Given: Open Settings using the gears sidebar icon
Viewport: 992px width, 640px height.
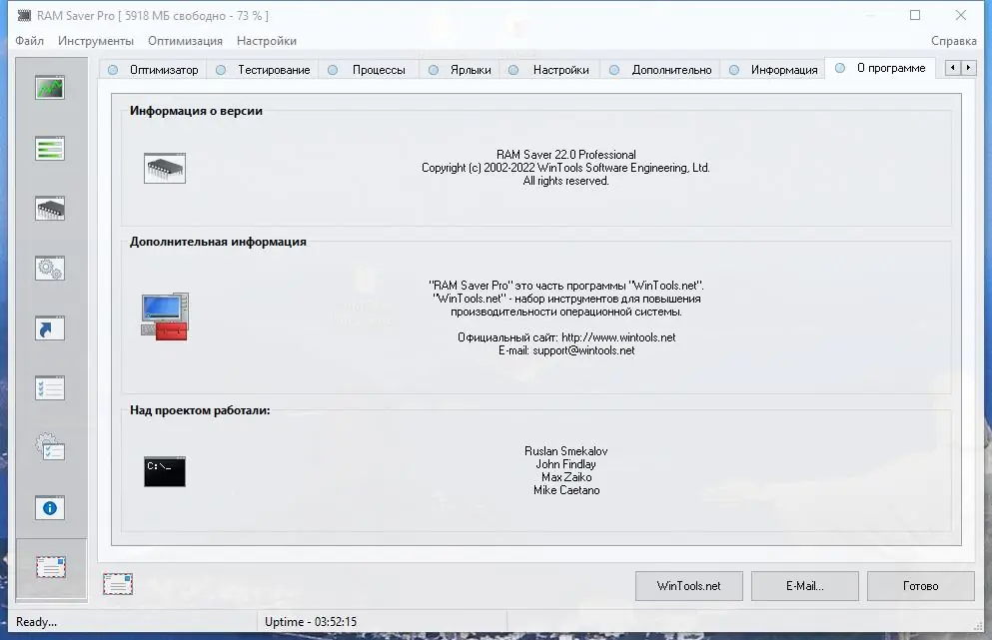Looking at the screenshot, I should click(x=50, y=268).
